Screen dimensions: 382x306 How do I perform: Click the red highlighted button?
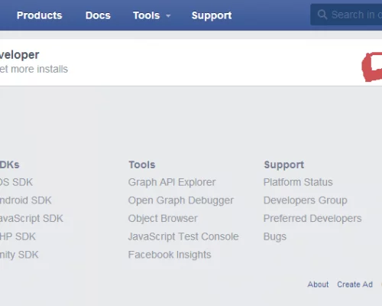(x=372, y=67)
